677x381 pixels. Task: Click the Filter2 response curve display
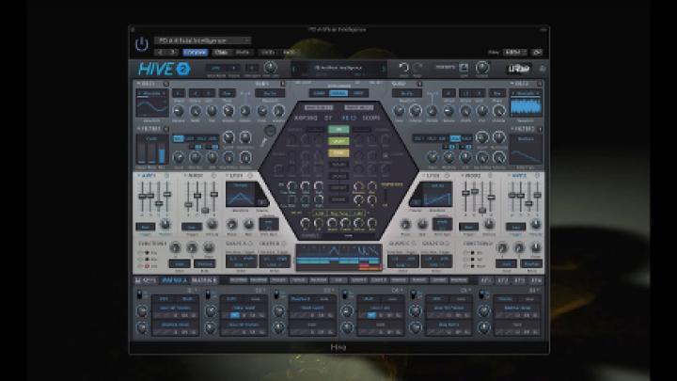526,150
